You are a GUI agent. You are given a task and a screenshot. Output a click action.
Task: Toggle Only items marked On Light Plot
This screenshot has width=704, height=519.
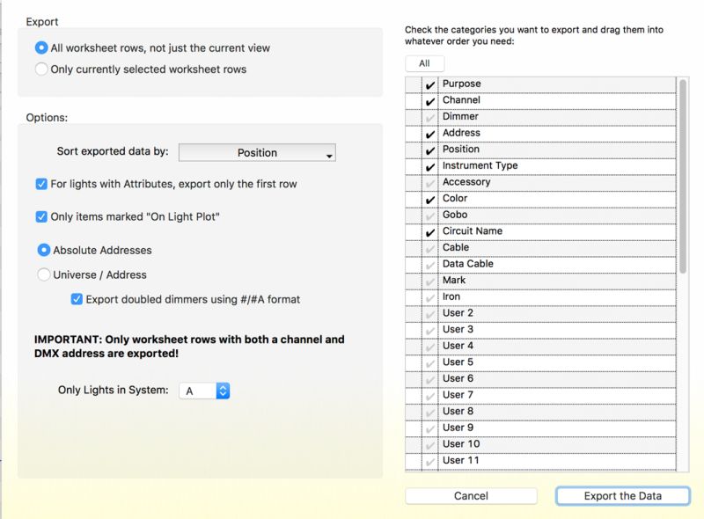click(x=40, y=217)
